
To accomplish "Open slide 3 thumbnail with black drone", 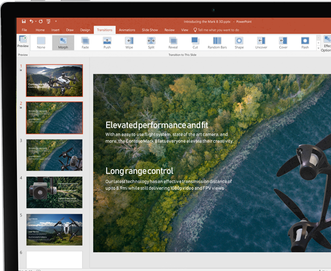I will [x=55, y=155].
